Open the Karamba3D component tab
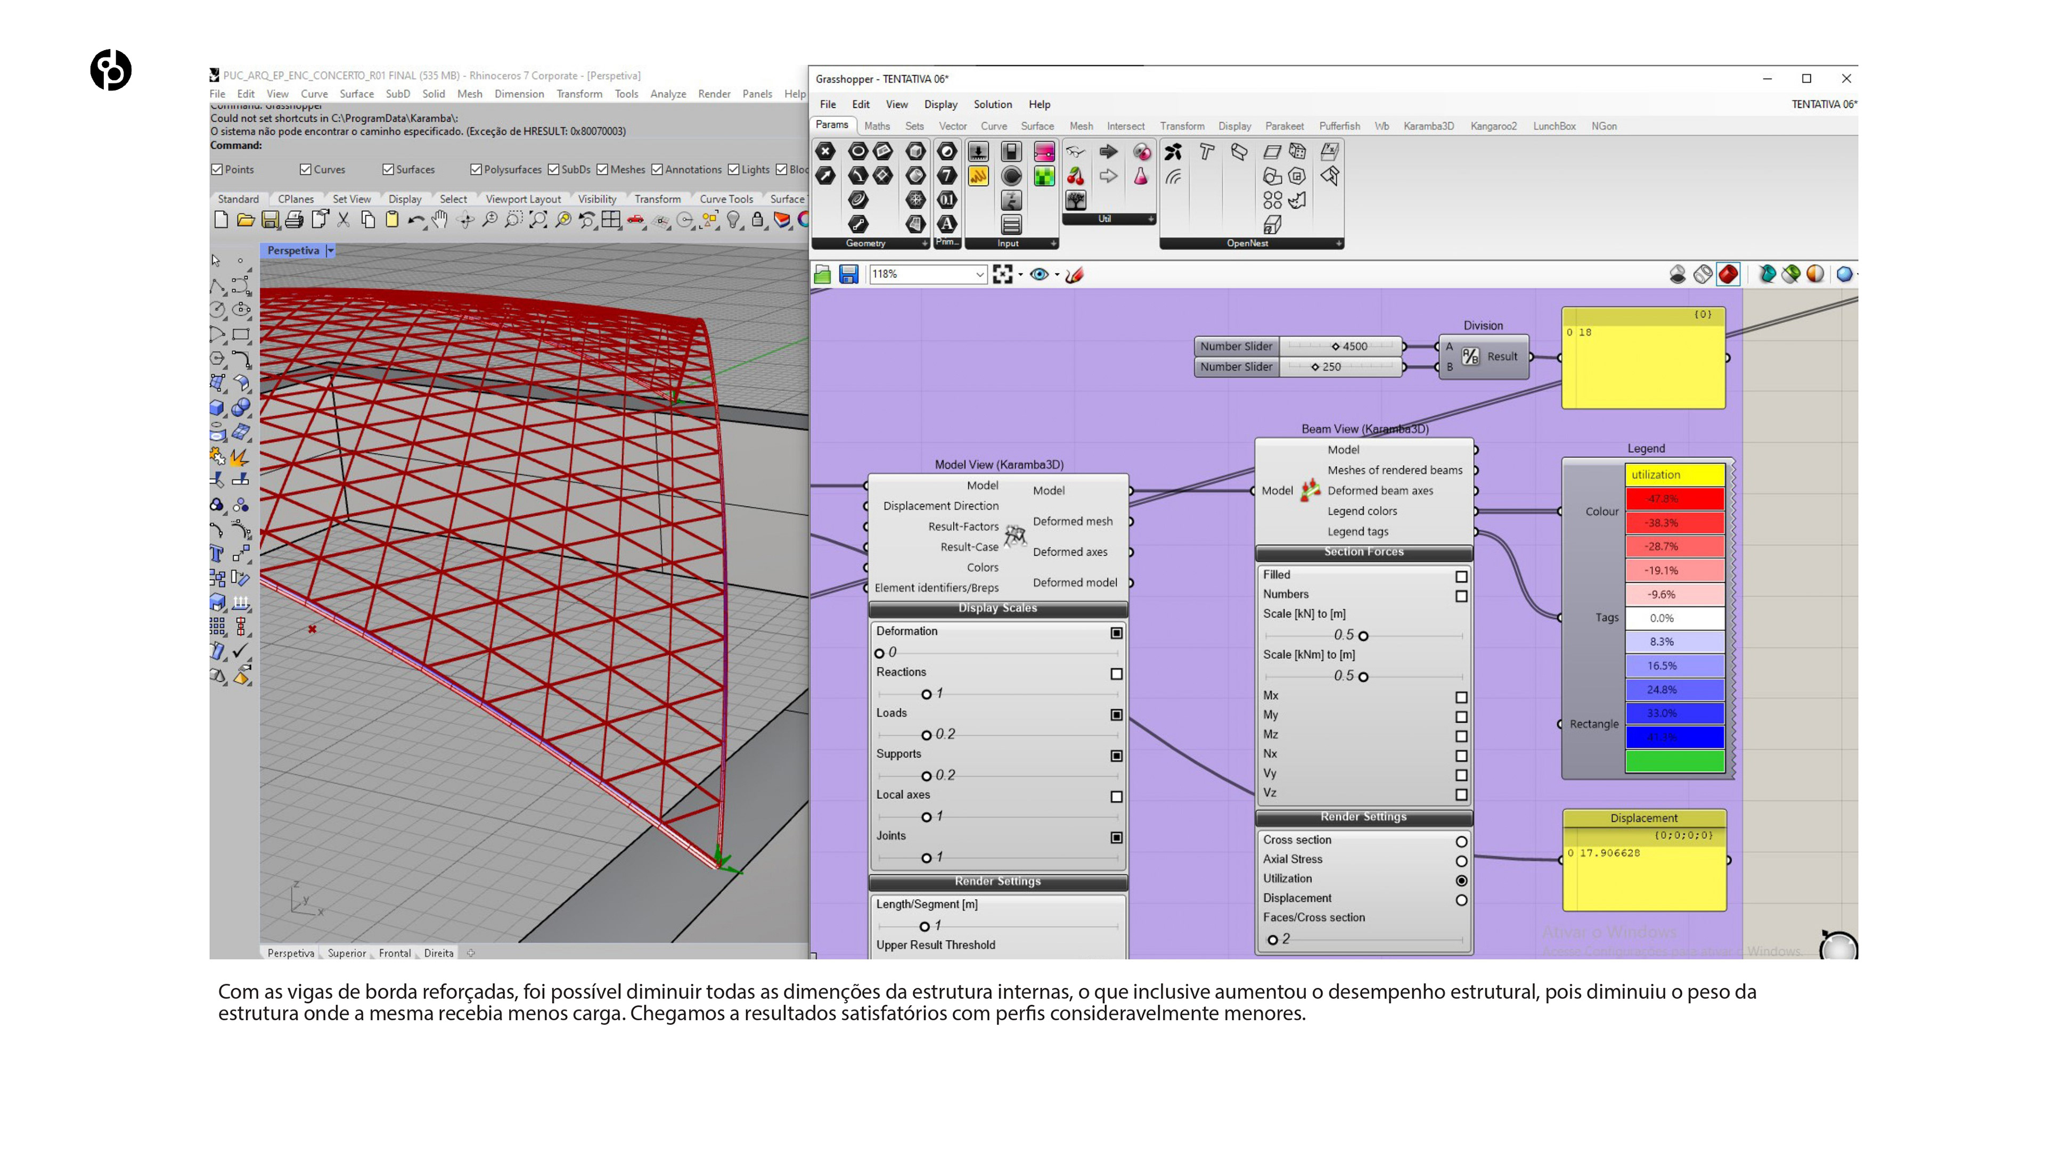The height and width of the screenshot is (1150, 2045). [x=1428, y=126]
